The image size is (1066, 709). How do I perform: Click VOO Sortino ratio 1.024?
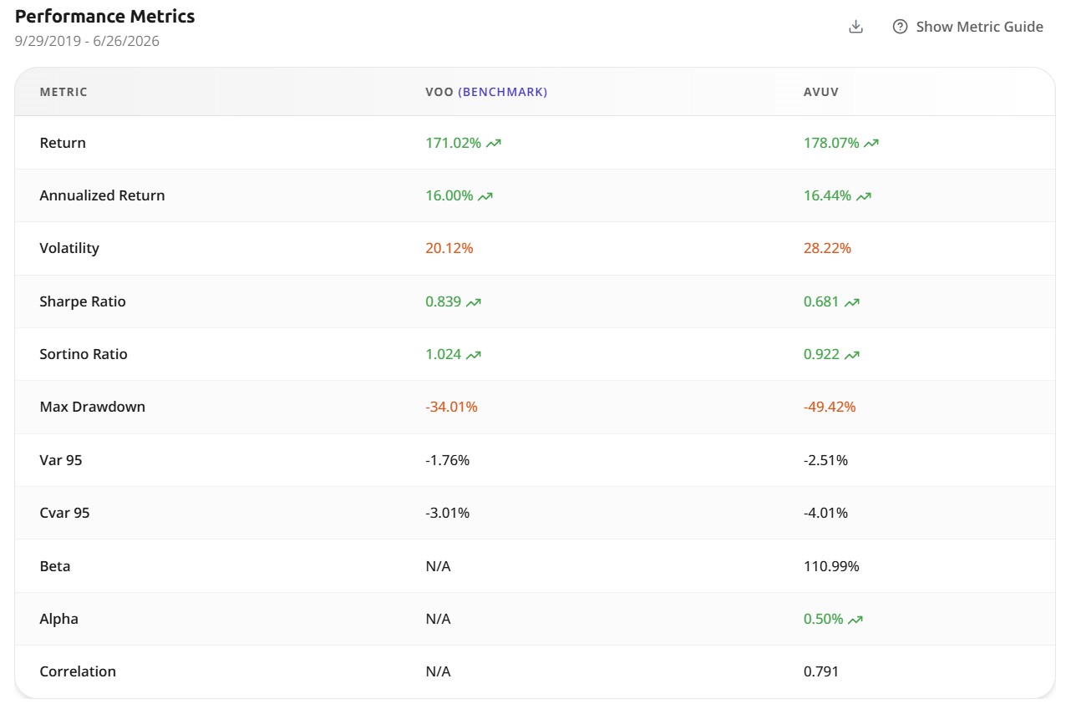click(444, 354)
